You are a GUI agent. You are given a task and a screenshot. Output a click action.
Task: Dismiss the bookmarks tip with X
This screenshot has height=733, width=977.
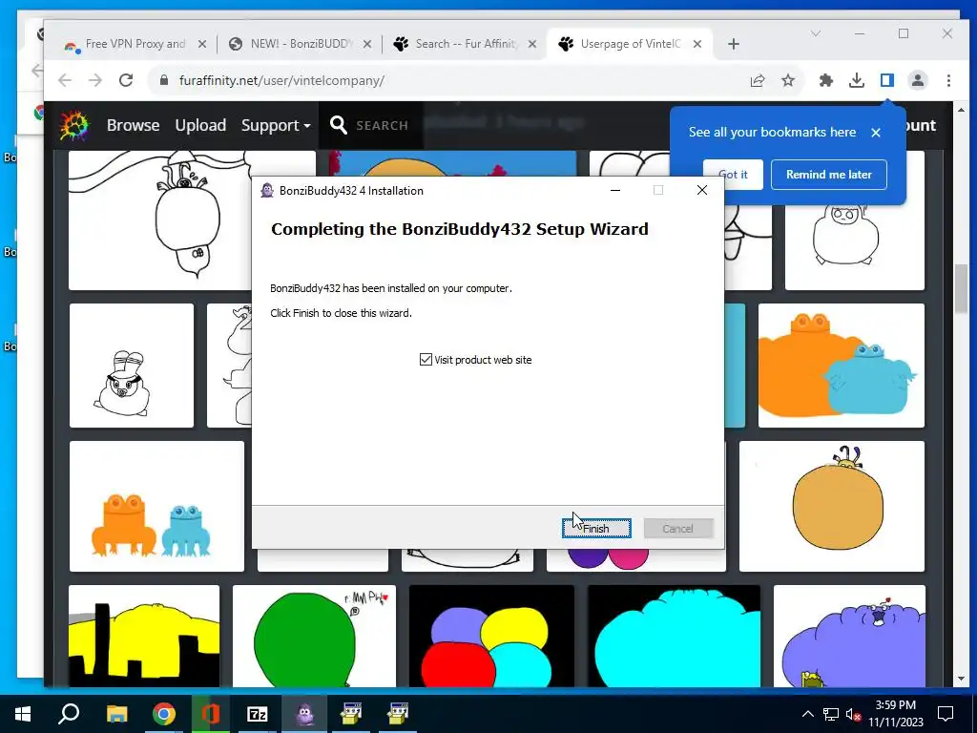[x=876, y=132]
